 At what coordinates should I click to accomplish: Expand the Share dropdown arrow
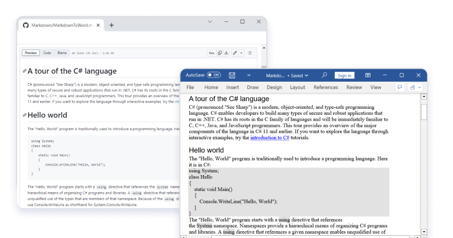[x=419, y=88]
